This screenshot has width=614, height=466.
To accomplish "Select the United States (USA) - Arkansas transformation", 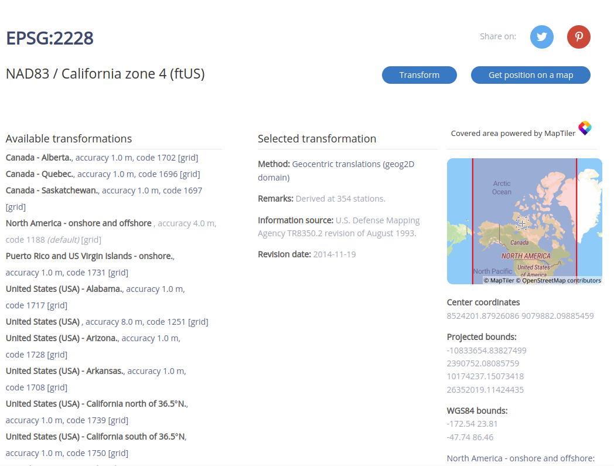I will [x=64, y=371].
